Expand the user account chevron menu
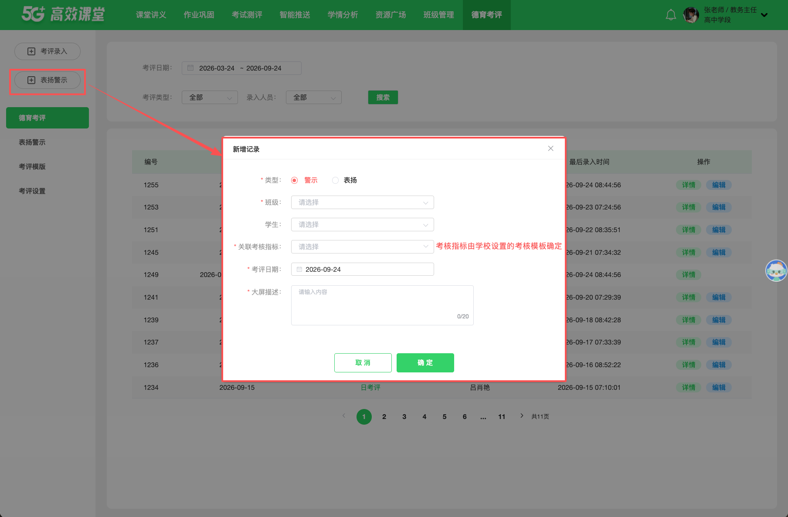Image resolution: width=788 pixels, height=517 pixels. click(764, 15)
